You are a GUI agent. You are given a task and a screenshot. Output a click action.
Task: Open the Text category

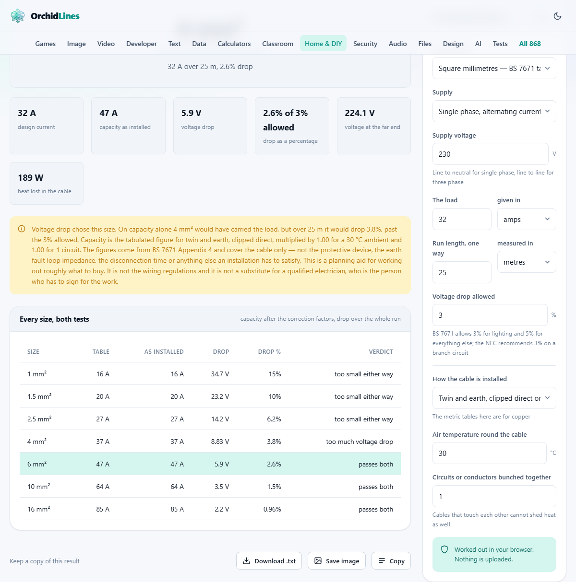(174, 44)
